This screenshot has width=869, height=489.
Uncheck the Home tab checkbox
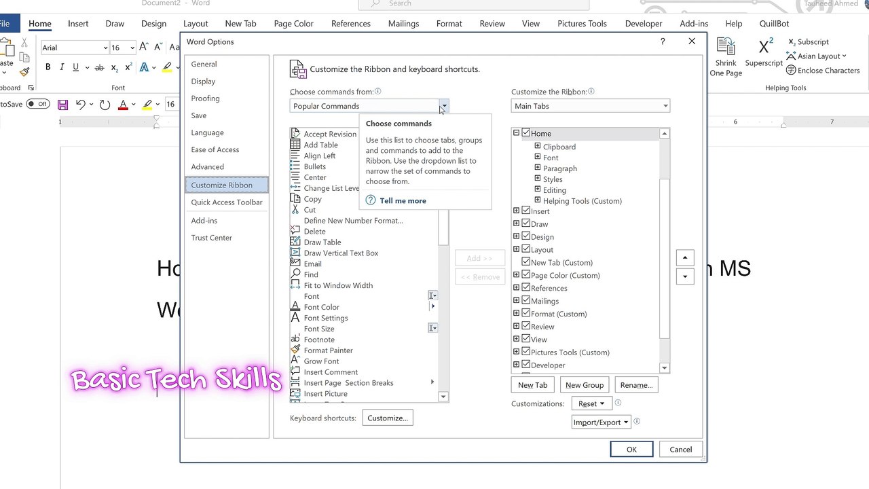coord(525,134)
